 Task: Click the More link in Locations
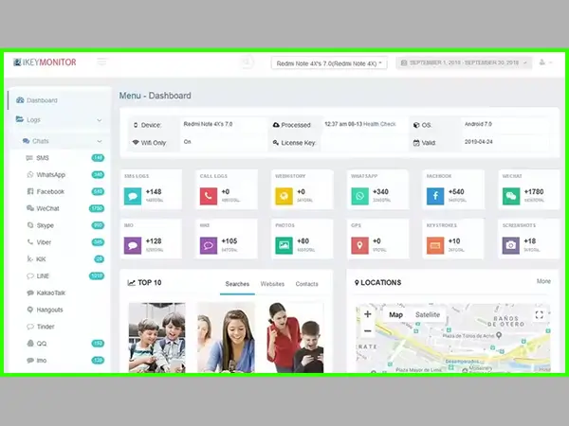[x=543, y=281]
